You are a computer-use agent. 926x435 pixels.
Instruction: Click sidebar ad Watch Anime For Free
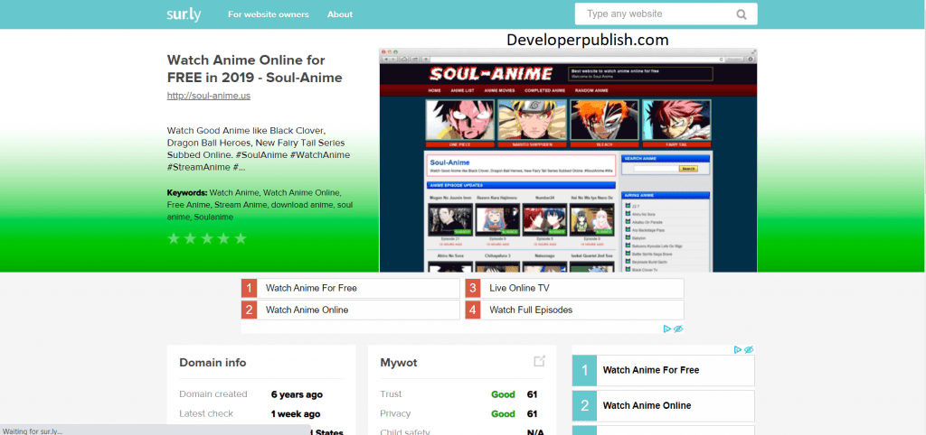(x=663, y=370)
